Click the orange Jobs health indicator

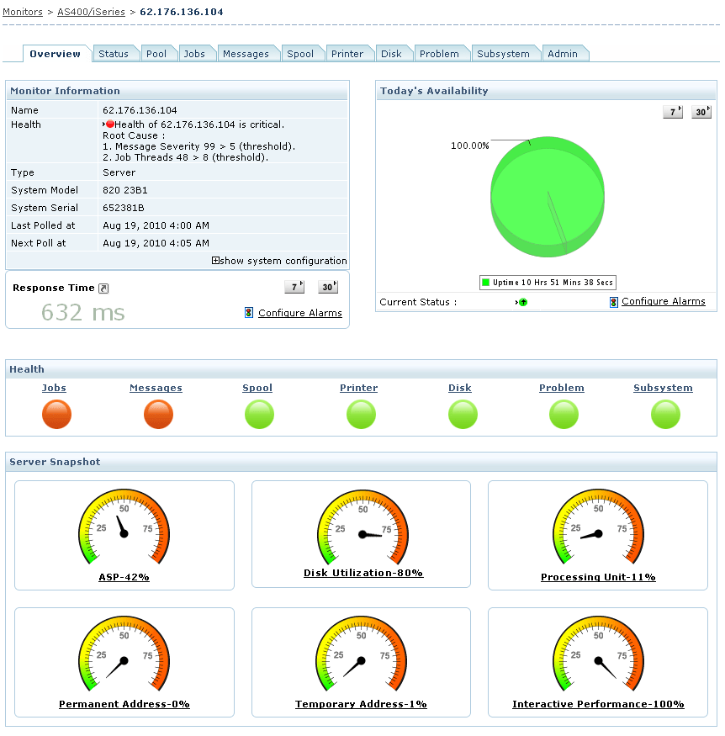[56, 414]
